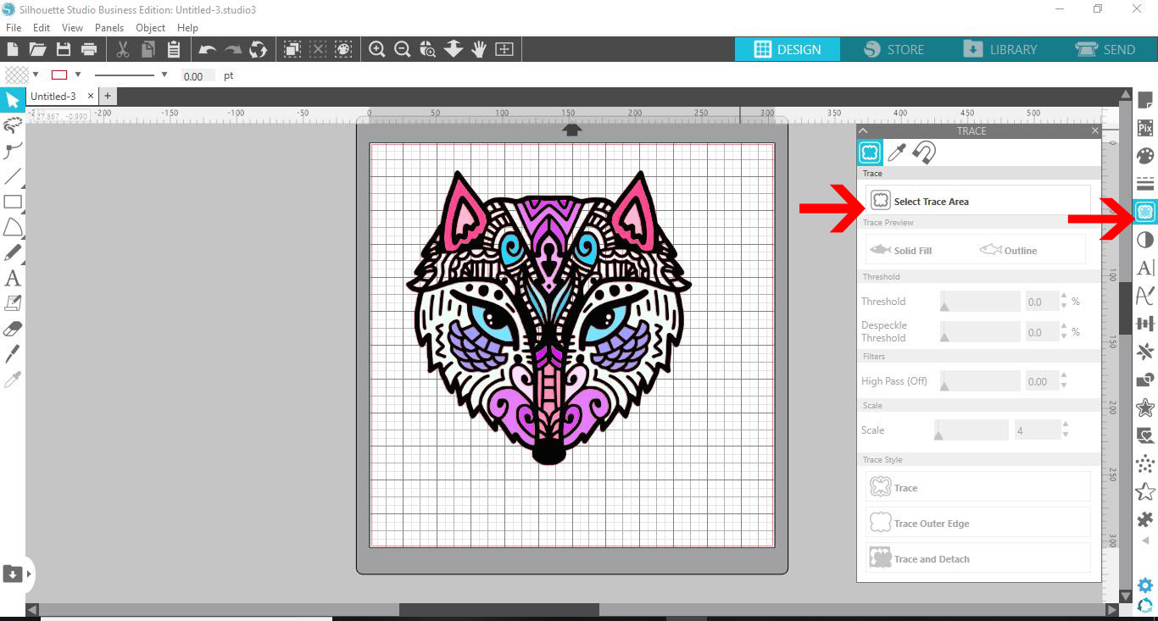Click the Trace style button
Viewport: 1158px width, 621px height.
tap(978, 487)
